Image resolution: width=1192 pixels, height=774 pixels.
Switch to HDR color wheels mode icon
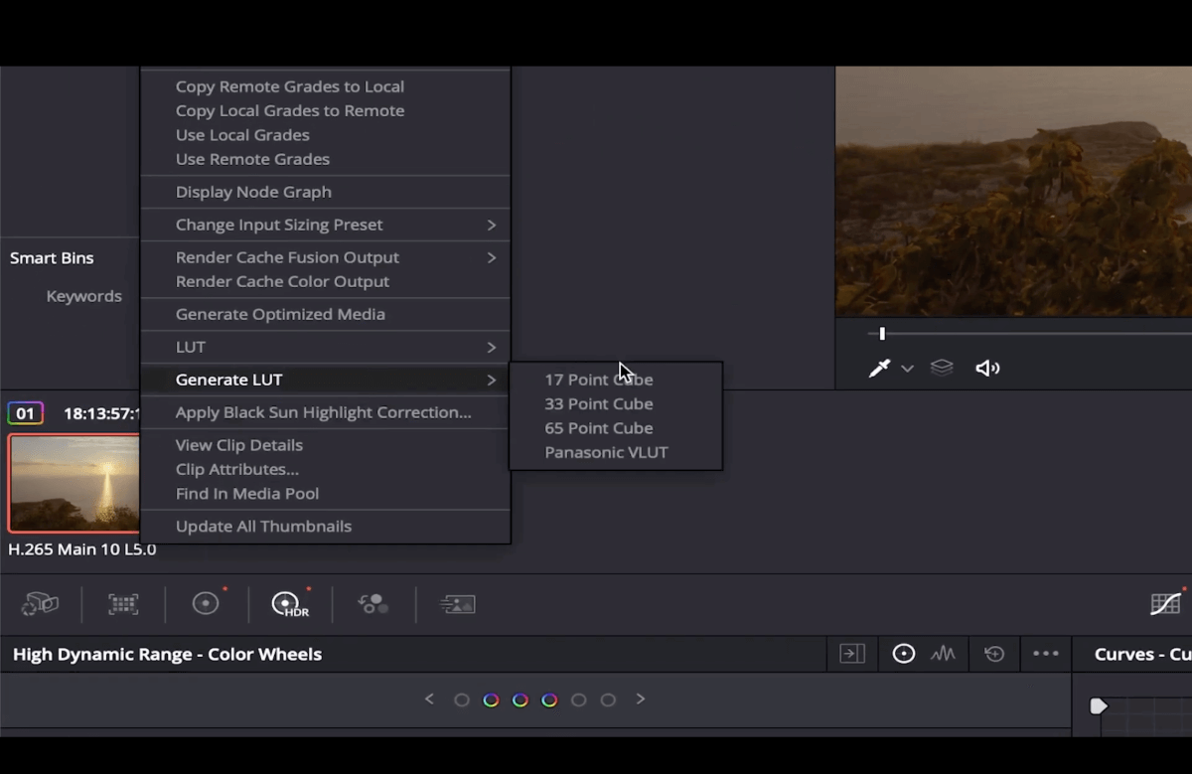click(903, 654)
